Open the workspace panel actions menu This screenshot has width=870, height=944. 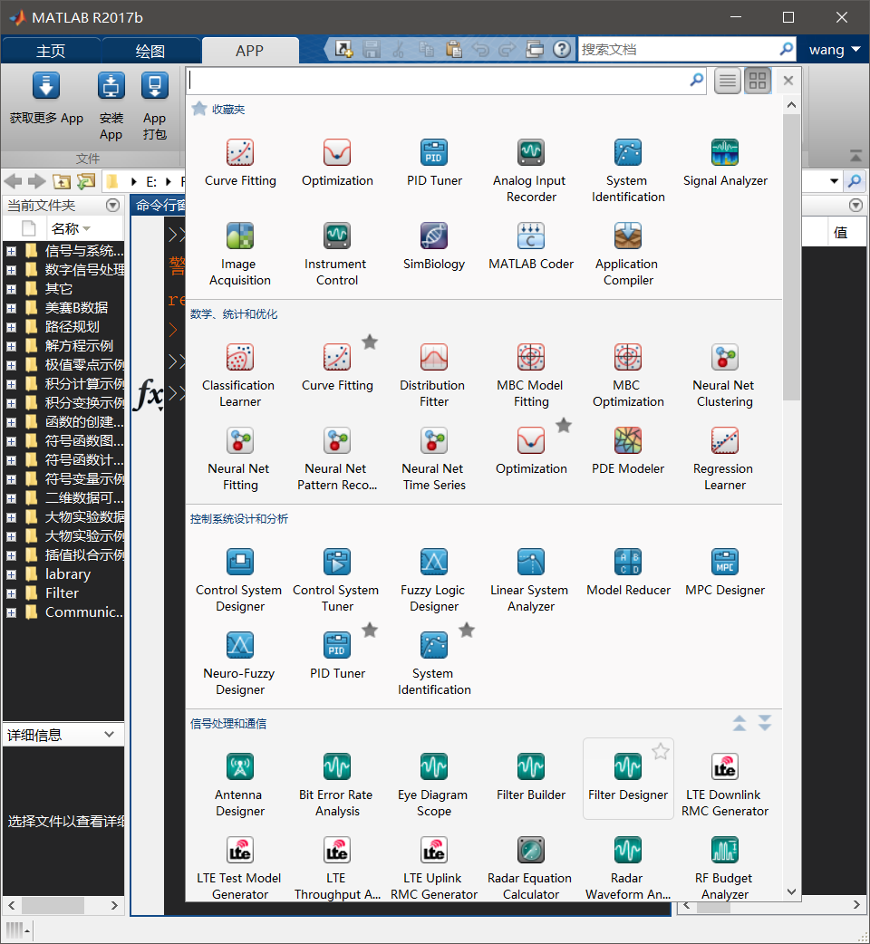tap(855, 206)
